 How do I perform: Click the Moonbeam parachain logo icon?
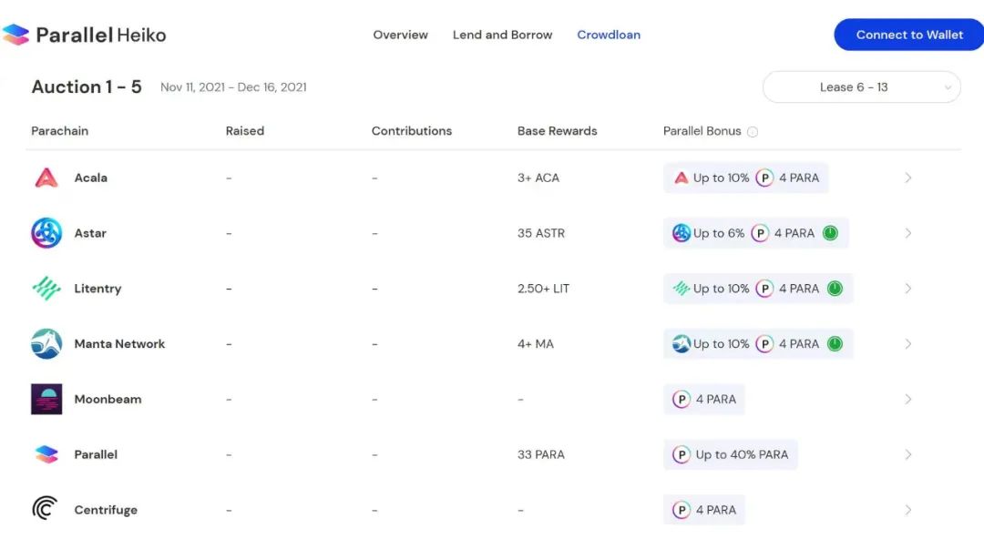coord(46,399)
